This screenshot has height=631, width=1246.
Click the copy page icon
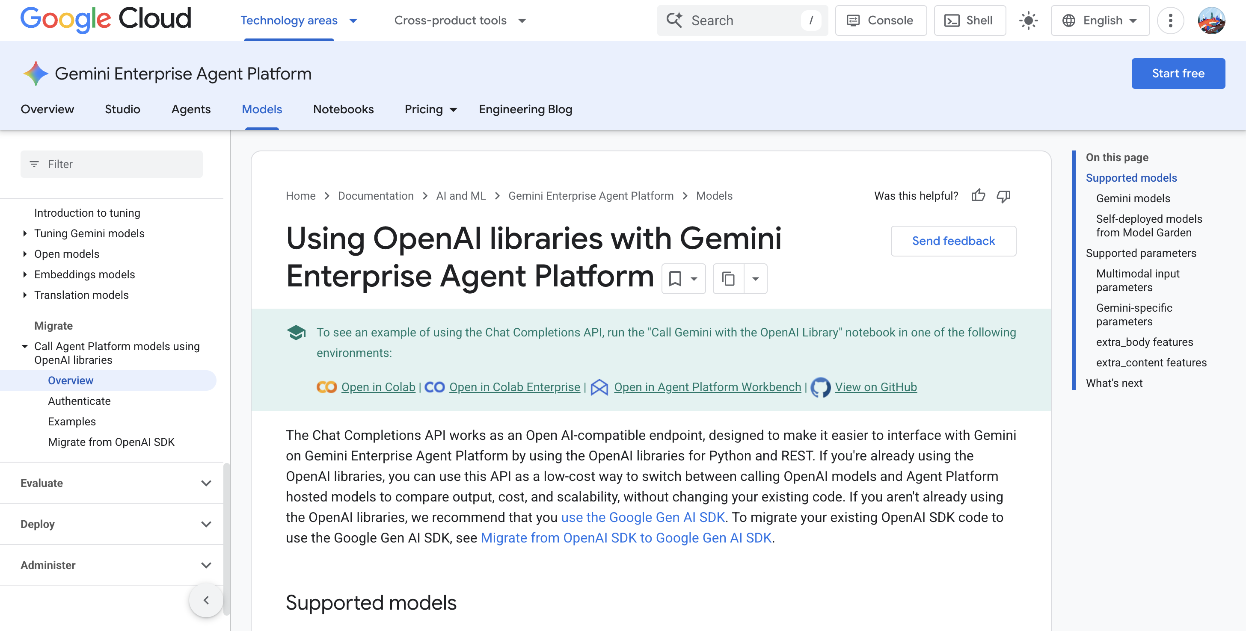[728, 279]
